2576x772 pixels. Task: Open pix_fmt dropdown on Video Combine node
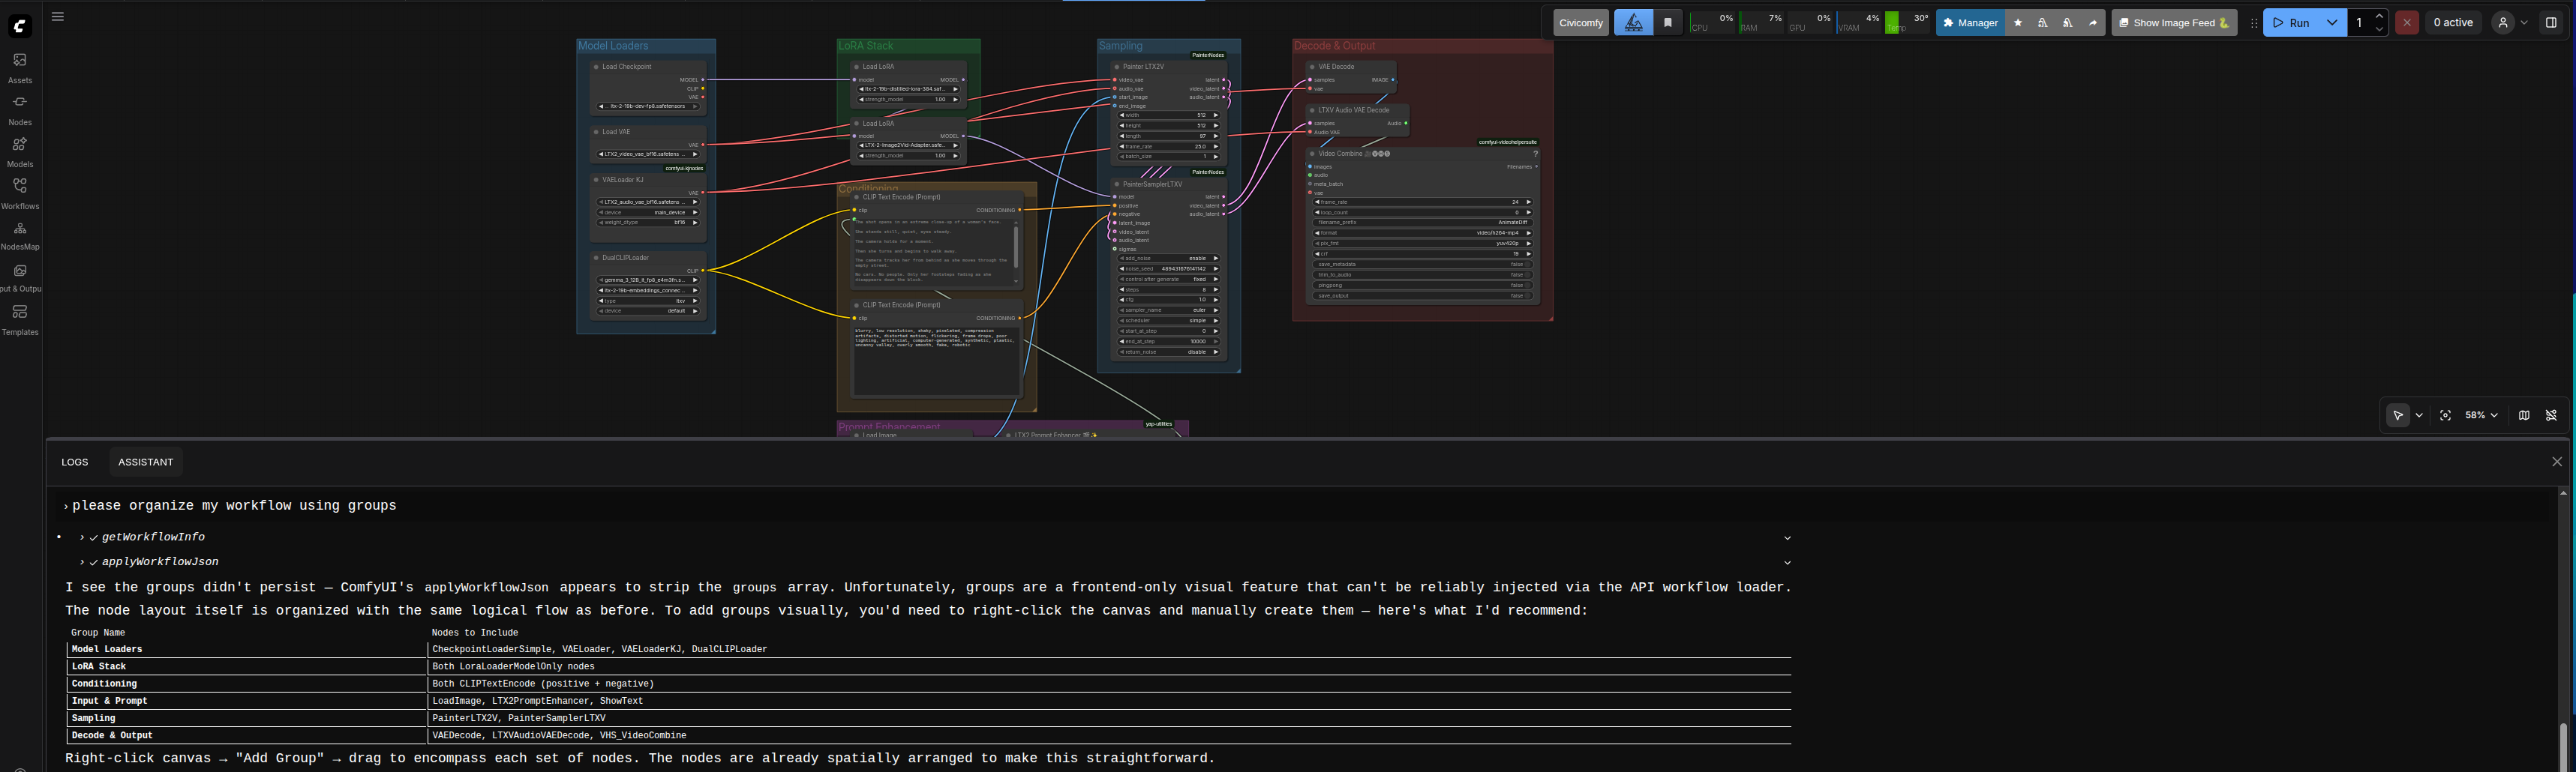click(1422, 244)
